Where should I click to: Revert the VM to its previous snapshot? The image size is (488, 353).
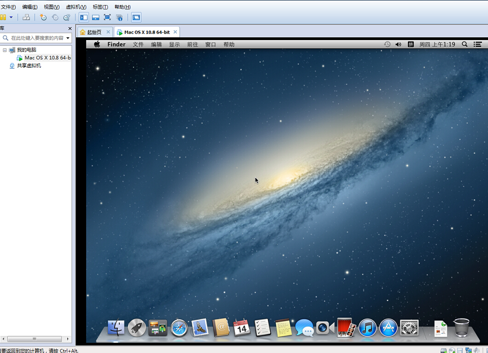[x=55, y=17]
